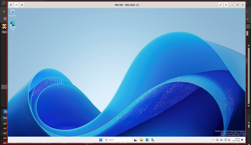251x145 pixels.
Task: Open the clock showing 2:46 SA
Action: pos(237,140)
